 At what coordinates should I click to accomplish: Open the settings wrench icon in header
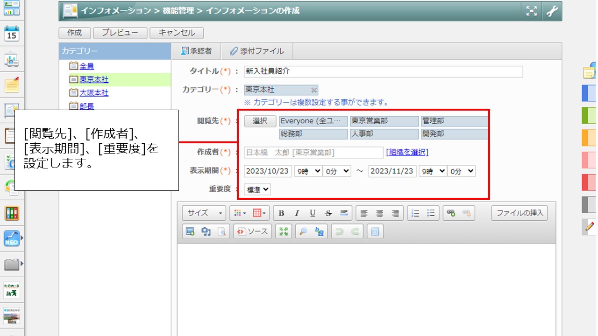552,11
